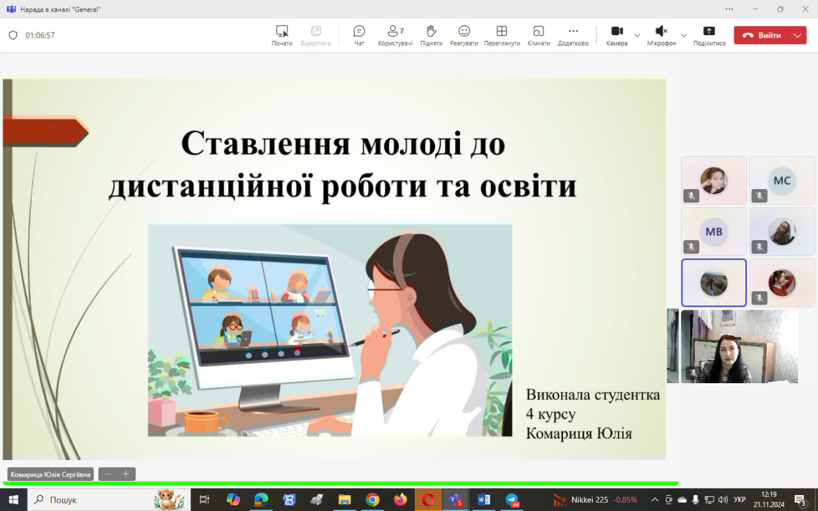818x511 pixels.
Task: Select the participant in red top tile
Action: (x=782, y=282)
